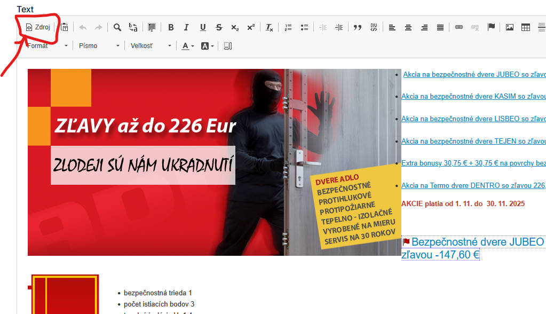Insert an image using image icon
The width and height of the screenshot is (546, 314).
pyautogui.click(x=510, y=27)
